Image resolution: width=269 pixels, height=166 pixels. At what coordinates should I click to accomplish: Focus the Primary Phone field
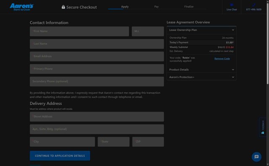point(97,69)
